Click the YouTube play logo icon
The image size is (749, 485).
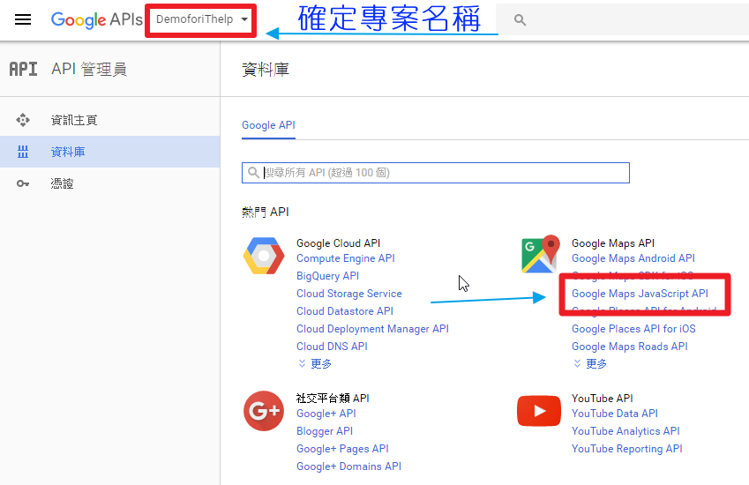[x=539, y=411]
